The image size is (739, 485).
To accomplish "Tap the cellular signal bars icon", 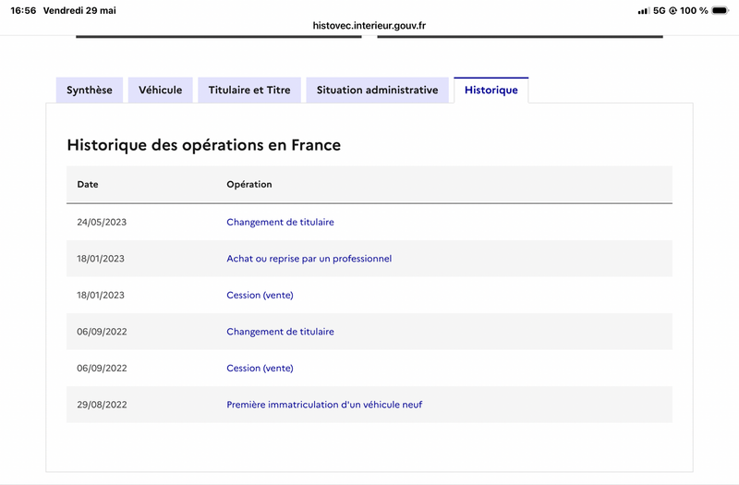I will click(643, 11).
